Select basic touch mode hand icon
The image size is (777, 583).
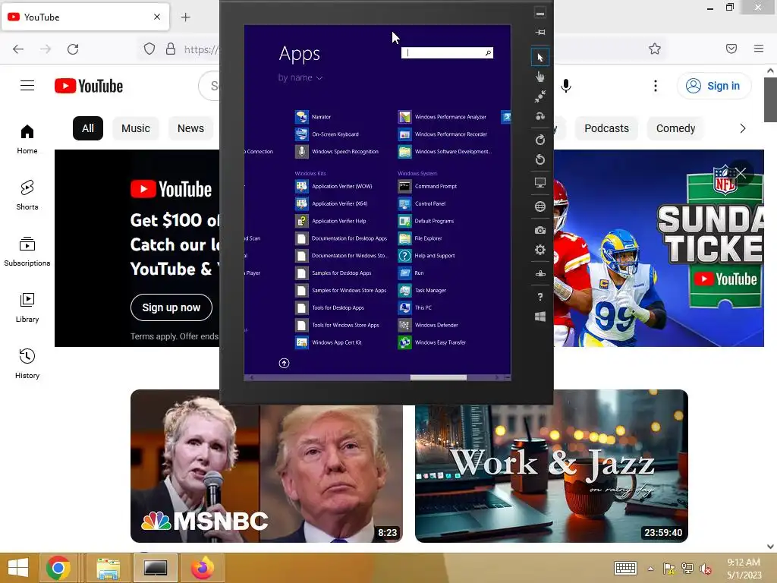pyautogui.click(x=540, y=77)
